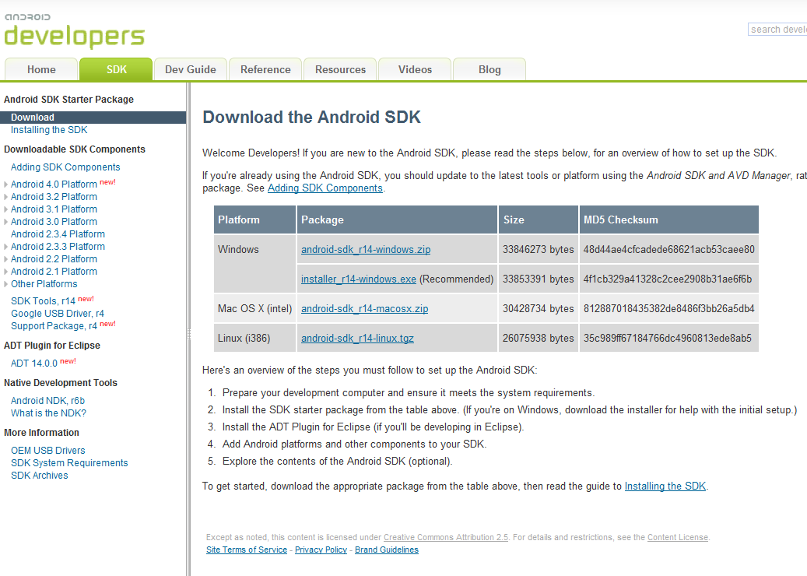Viewport: 807px width, 576px height.
Task: Open SDK Tools, r14 link
Action: 44,301
